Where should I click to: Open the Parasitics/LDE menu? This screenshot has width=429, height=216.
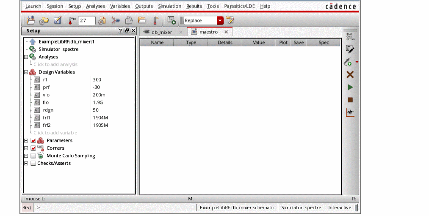coord(239,6)
